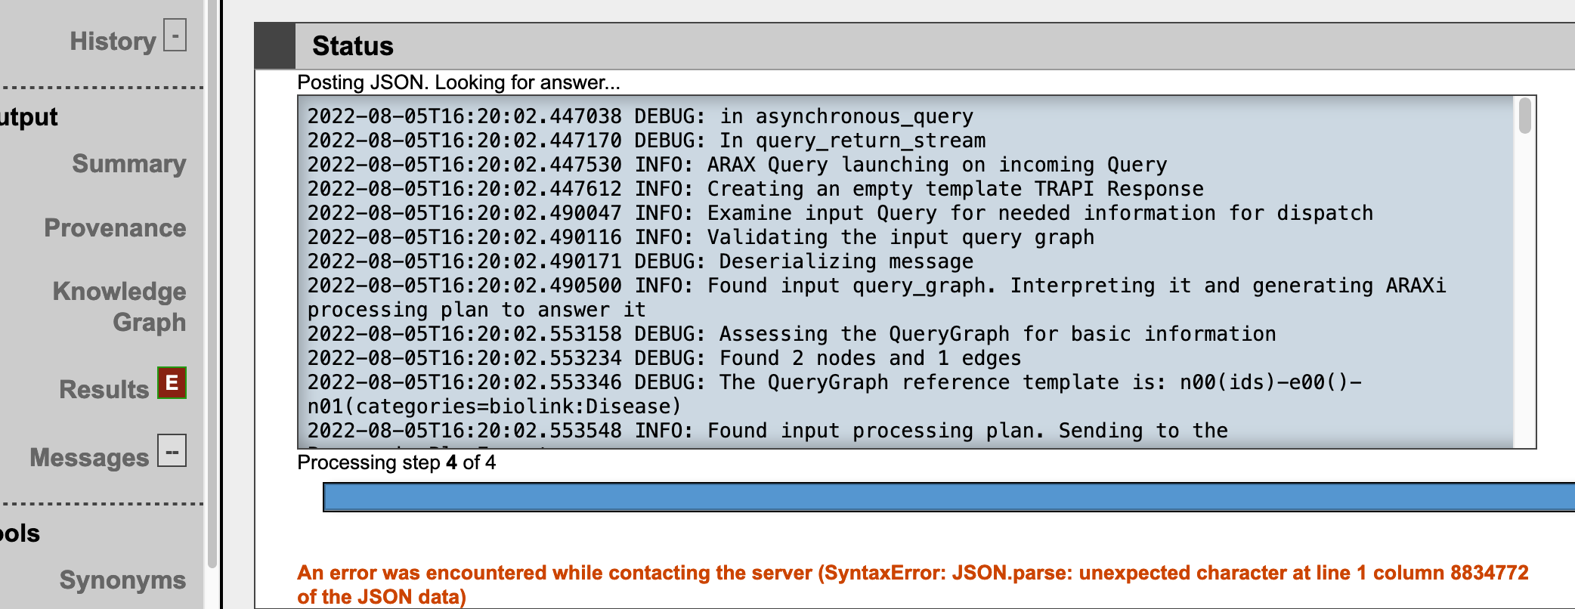Viewport: 1575px width, 609px height.
Task: Click the 'In query_return_stream' log line
Action: 646,141
